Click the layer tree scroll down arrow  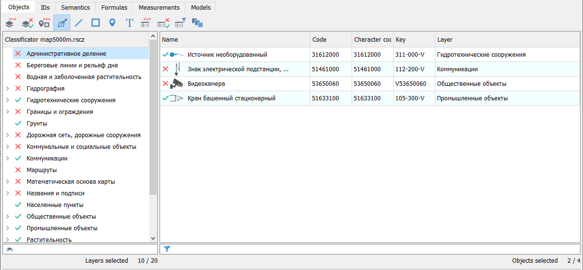153,238
